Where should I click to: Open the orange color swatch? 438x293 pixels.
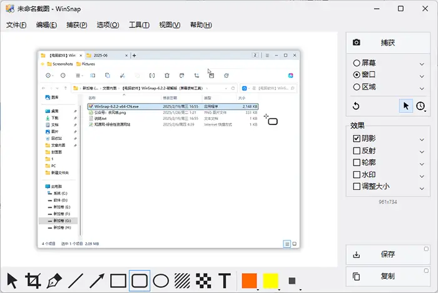coord(249,281)
